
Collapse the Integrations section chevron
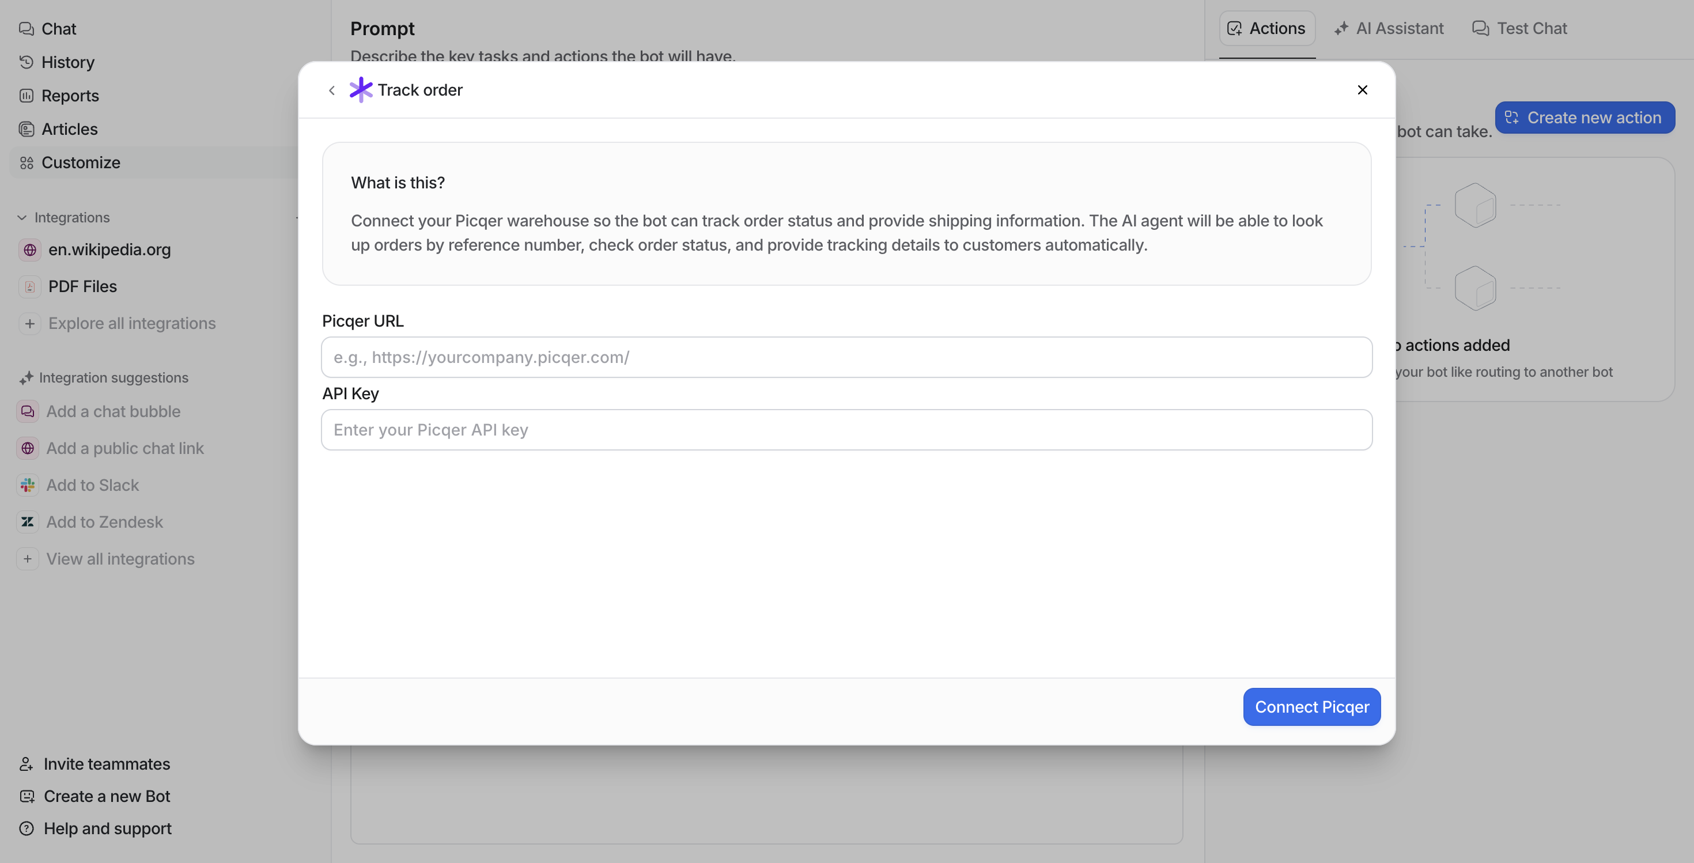(22, 218)
